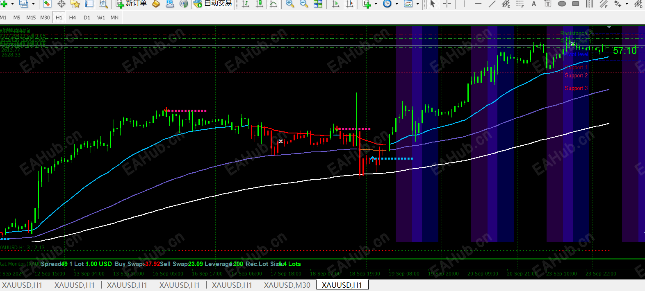Click the cloud account services icon
Viewport: 645px width, 291px height.
(x=170, y=4)
